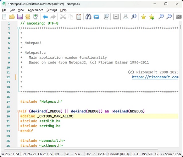Collapse the #if fold at line 19
Screen dimensions: 183x157
[x=19, y=111]
